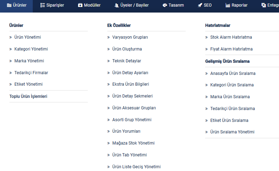Open Mağaza Stok Yönetimi

(x=133, y=143)
